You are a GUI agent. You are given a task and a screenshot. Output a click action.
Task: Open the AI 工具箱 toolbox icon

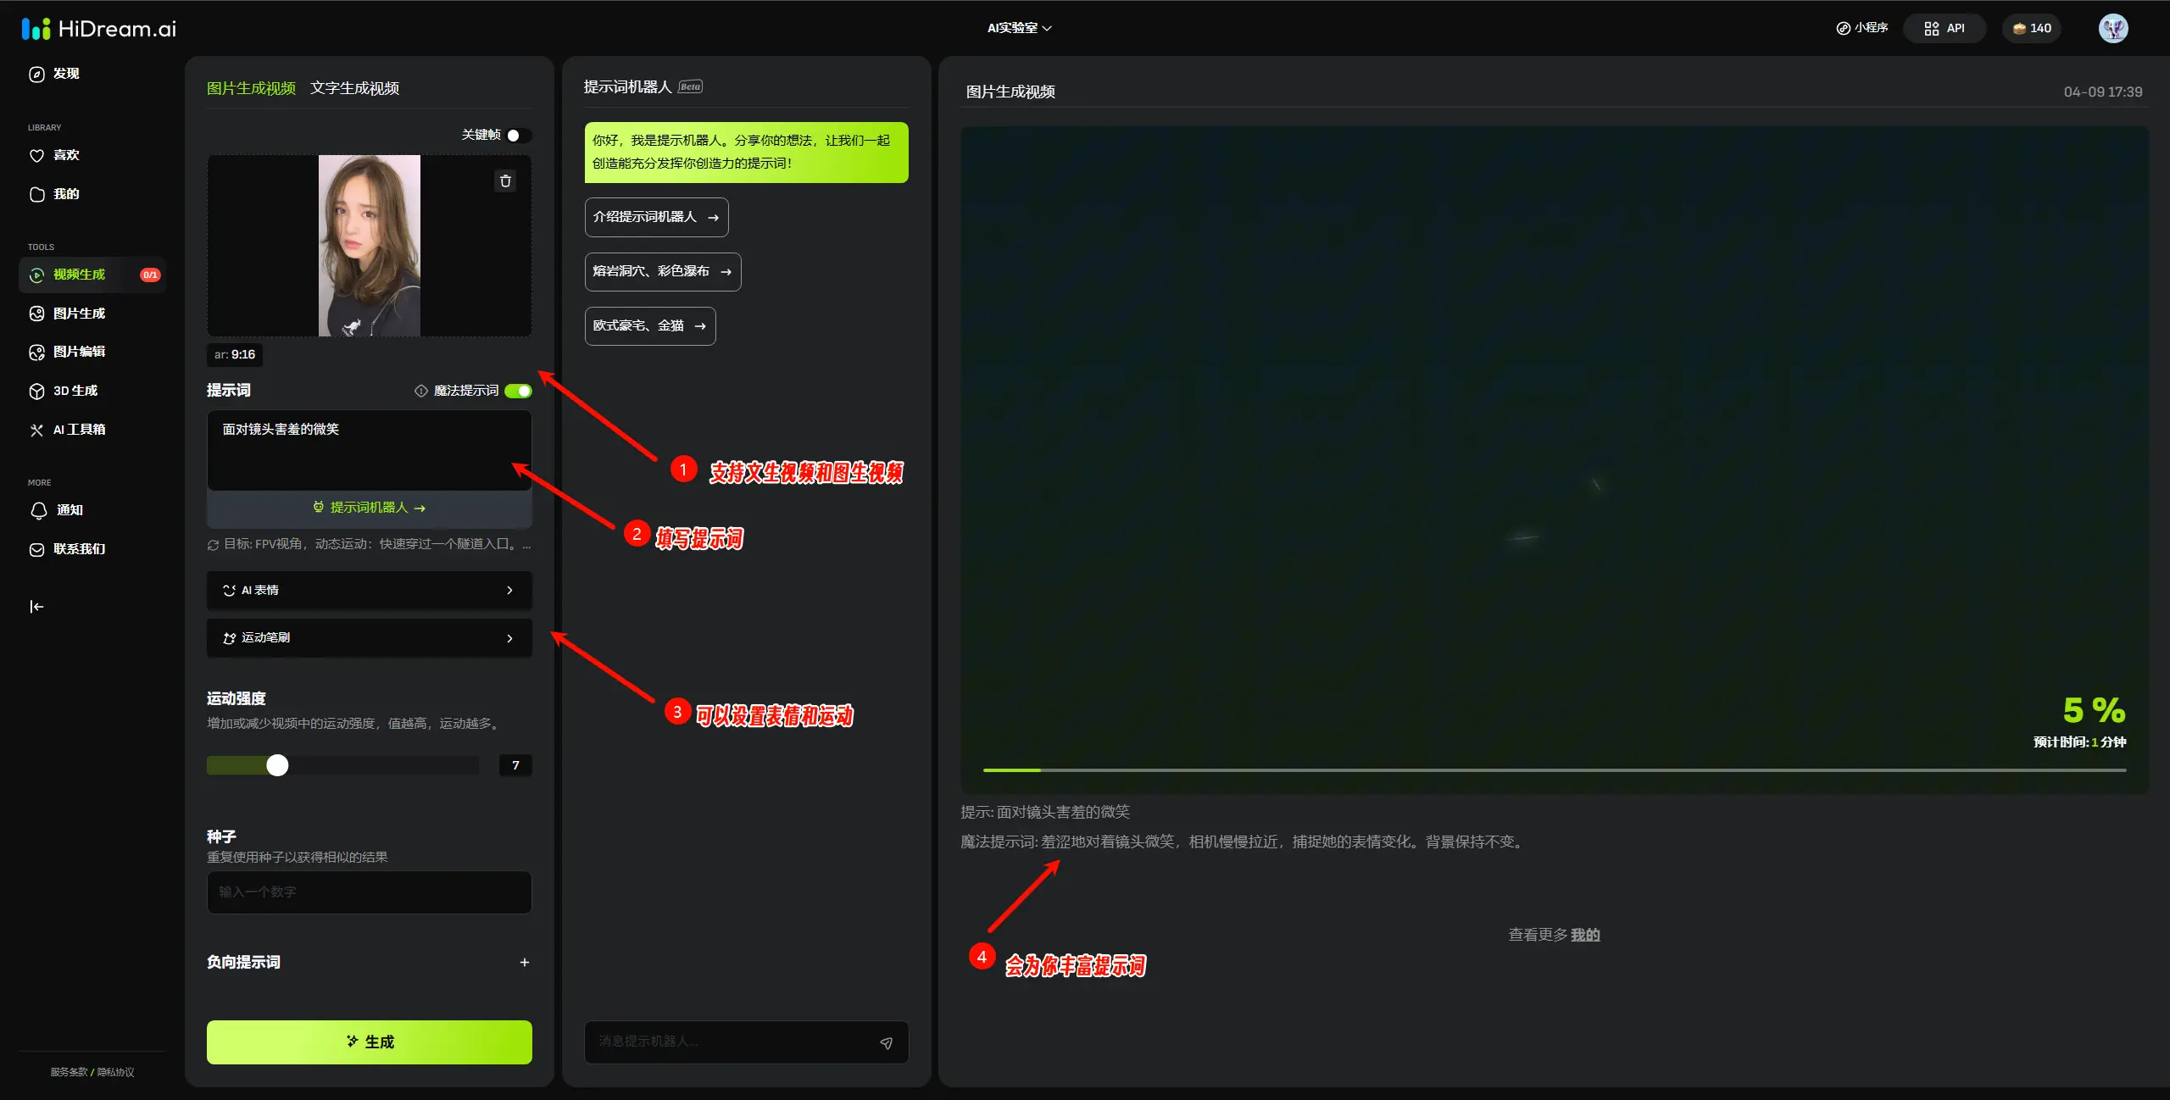[x=36, y=430]
